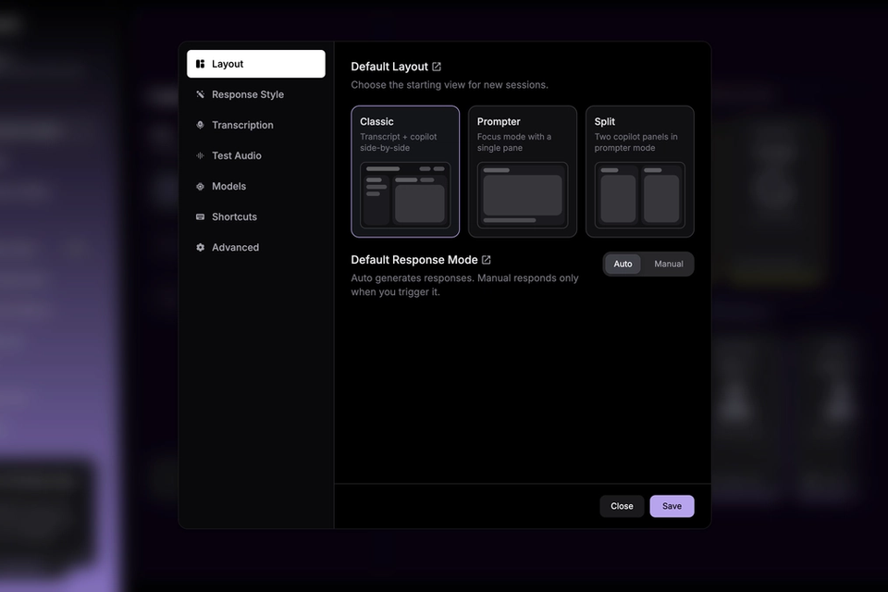Viewport: 888px width, 592px height.
Task: Click the Models icon in sidebar
Action: [x=200, y=186]
